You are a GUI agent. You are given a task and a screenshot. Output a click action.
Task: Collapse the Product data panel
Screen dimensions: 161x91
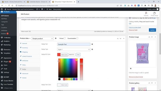tap(124, 38)
